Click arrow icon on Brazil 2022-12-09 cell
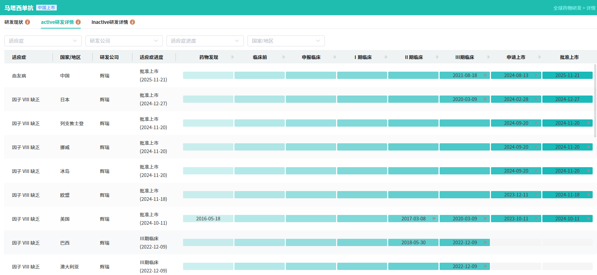597x275 pixels. point(485,242)
